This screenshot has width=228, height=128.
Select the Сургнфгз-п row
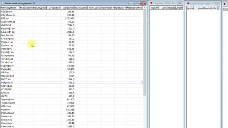point(72,65)
